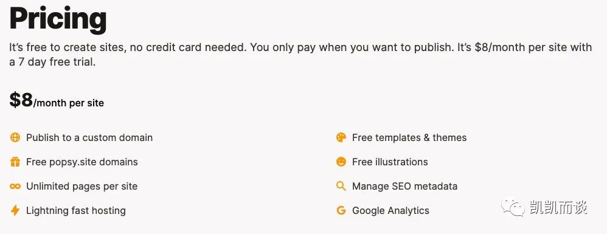Click 'Google Analytics' feature text
This screenshot has height=234, width=607.
point(390,211)
